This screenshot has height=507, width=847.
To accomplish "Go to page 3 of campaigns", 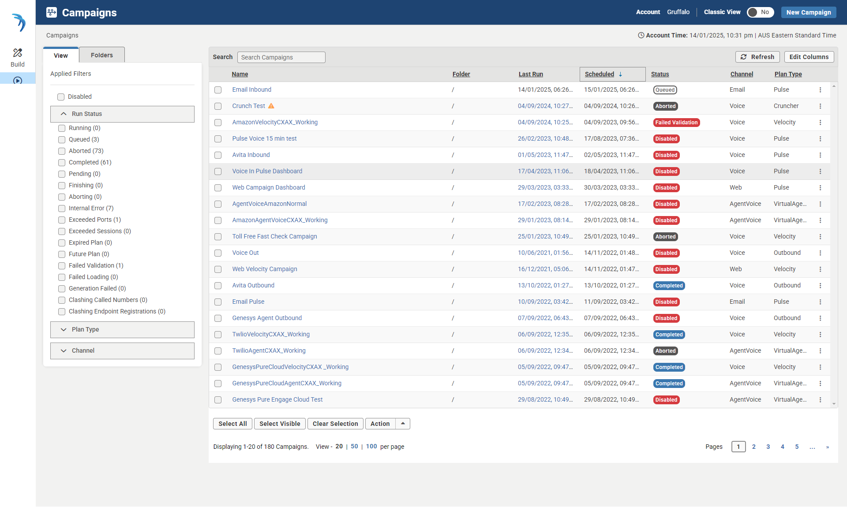I will pos(768,447).
